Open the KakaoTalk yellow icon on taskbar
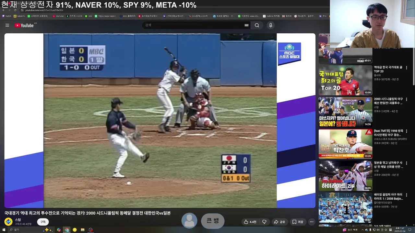Viewport: 415px width, 233px height. click(x=75, y=230)
